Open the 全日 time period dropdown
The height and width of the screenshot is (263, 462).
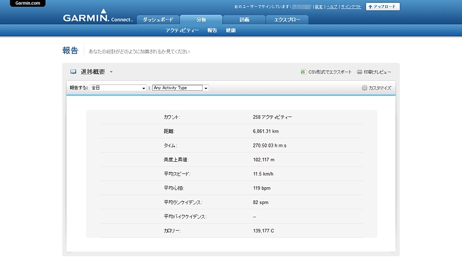(118, 88)
